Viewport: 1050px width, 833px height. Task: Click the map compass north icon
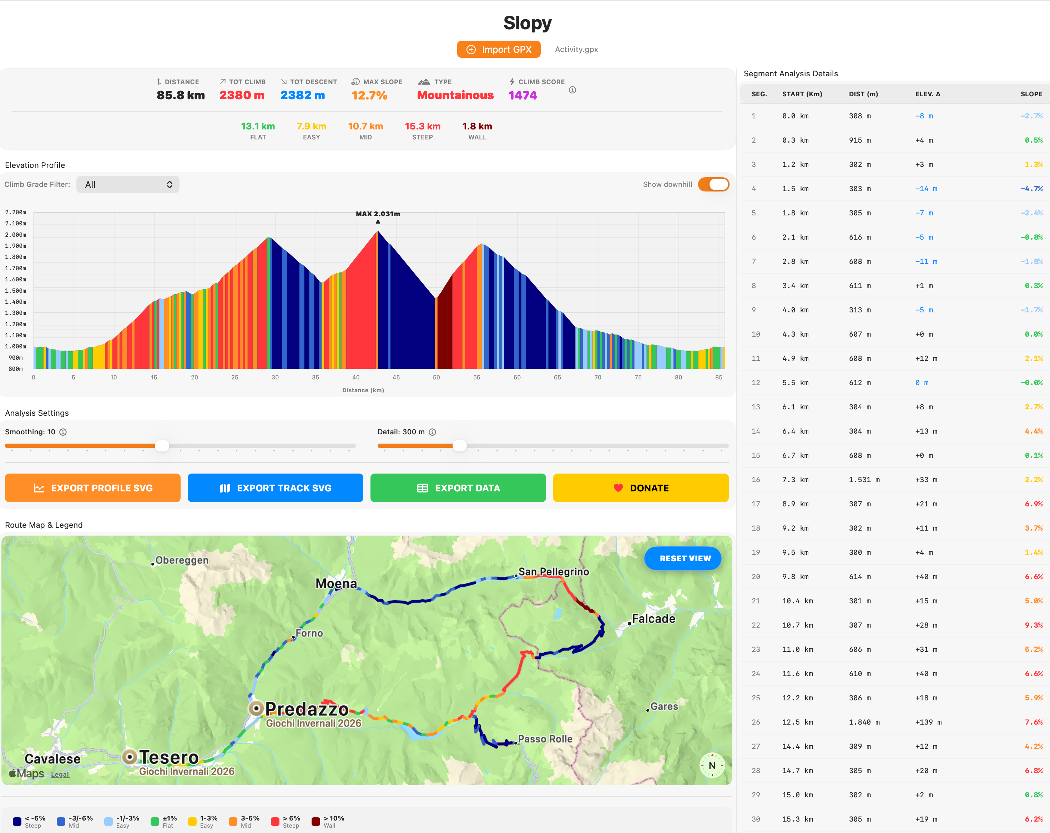[x=712, y=765]
